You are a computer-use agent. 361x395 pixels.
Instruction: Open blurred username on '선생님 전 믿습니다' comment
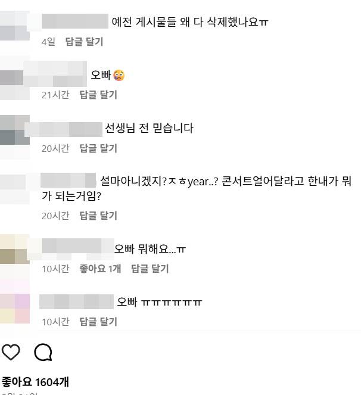64,129
